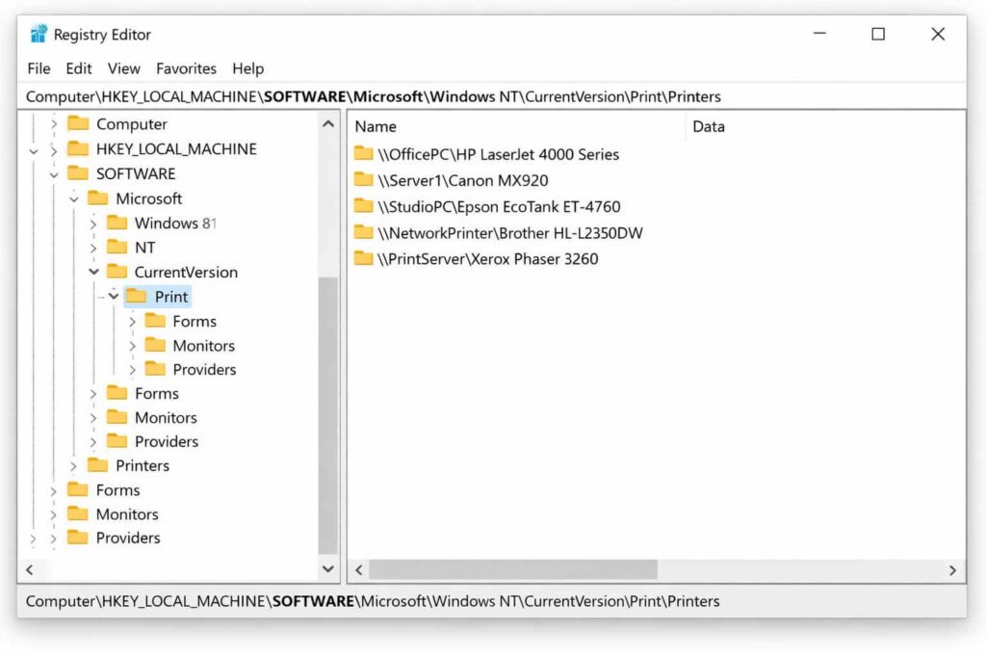Viewport: 986px width, 658px height.
Task: Collapse the SOFTWARE tree node
Action: coord(54,174)
